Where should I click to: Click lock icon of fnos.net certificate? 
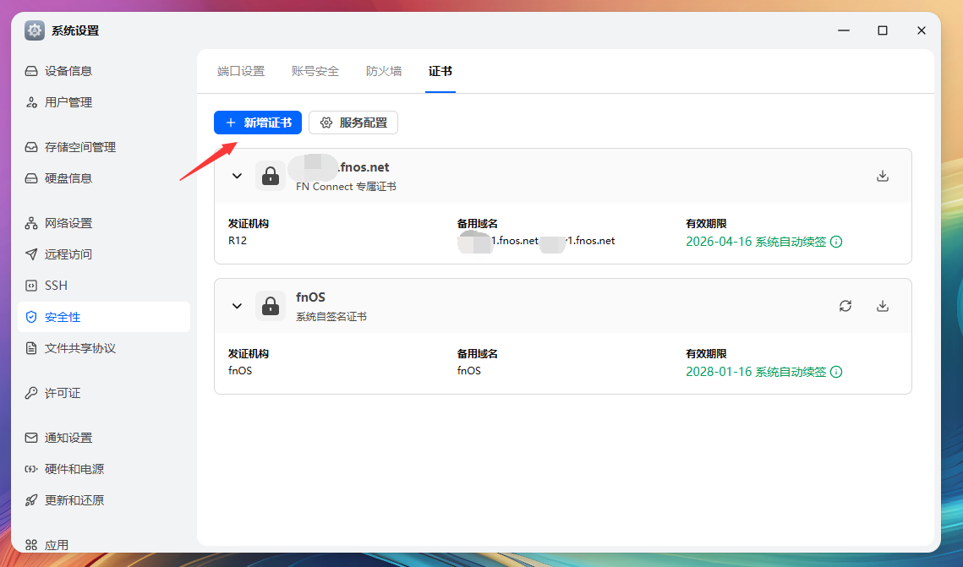click(271, 176)
